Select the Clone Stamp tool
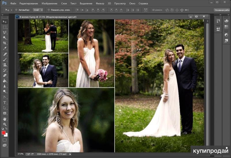This screenshot has height=158, width=231. (x=5, y=65)
